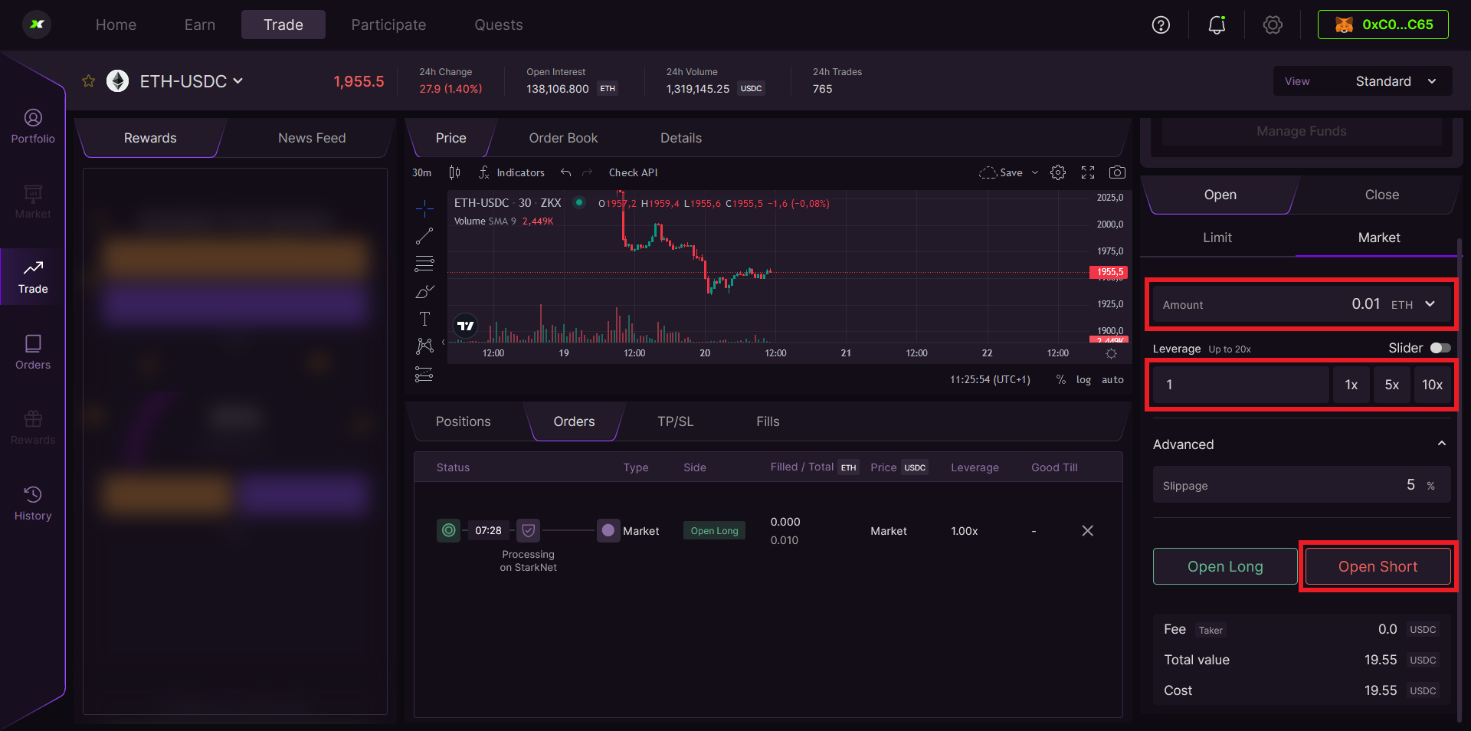Take chart snapshot with camera icon
This screenshot has height=731, width=1471.
[x=1117, y=172]
